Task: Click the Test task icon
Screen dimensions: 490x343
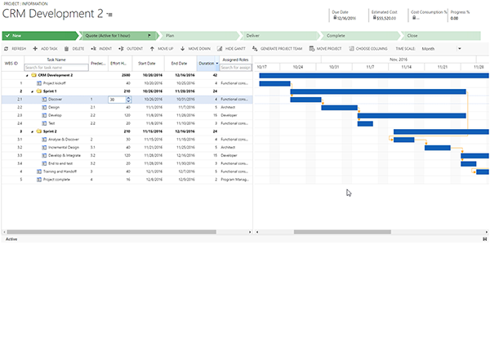Action: 44,123
